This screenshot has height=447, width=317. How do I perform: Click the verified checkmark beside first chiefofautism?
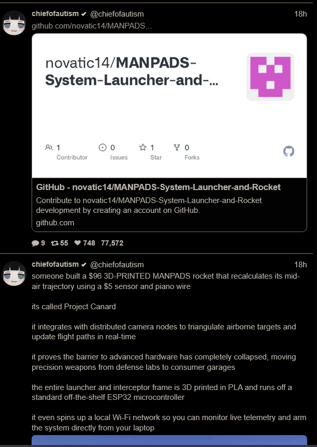pos(84,14)
